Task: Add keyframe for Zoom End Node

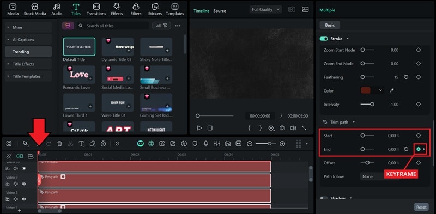Action: pyautogui.click(x=419, y=64)
